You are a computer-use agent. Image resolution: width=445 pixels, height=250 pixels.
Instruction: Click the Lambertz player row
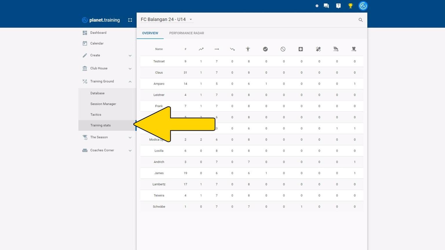pos(159,184)
